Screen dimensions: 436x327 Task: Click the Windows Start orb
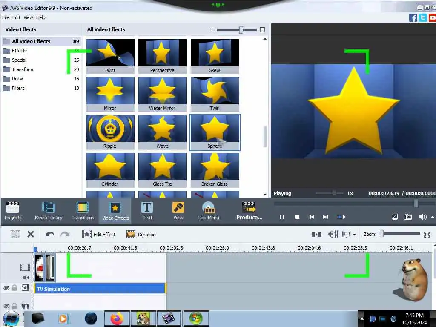11,318
